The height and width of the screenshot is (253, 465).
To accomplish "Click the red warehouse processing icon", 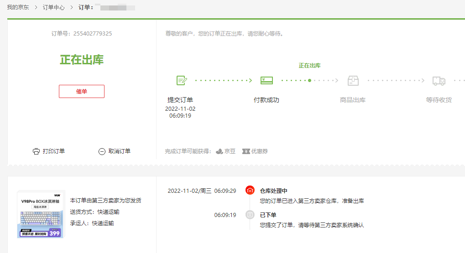I will (250, 191).
